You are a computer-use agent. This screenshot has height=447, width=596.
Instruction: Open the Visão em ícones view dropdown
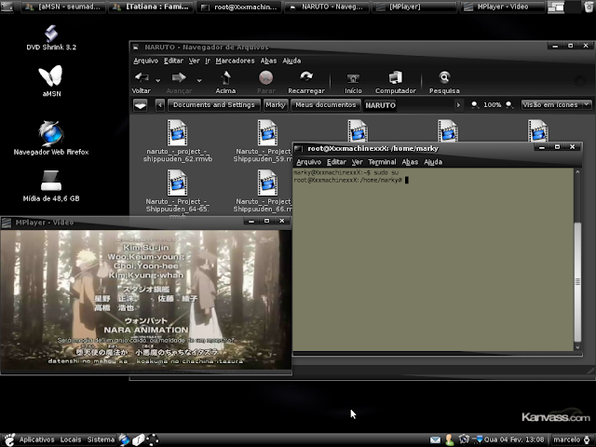click(556, 104)
